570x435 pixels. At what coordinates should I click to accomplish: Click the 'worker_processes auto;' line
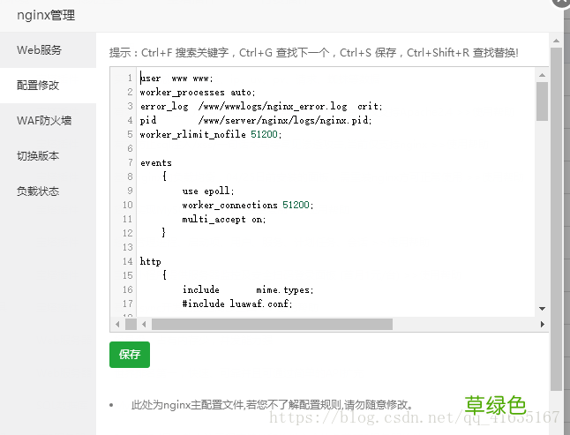(198, 93)
